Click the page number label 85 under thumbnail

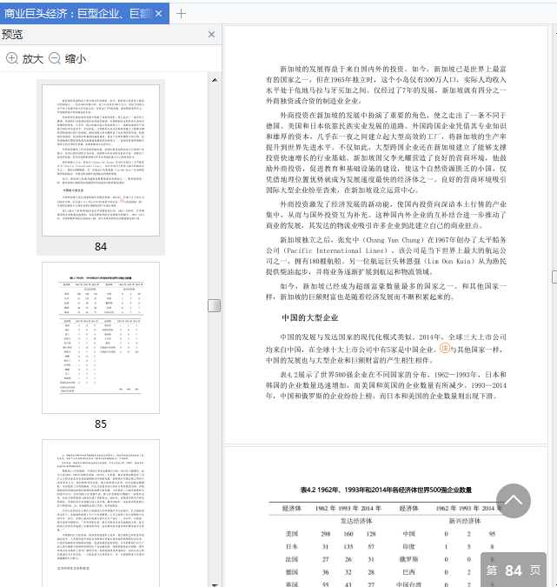pyautogui.click(x=101, y=424)
